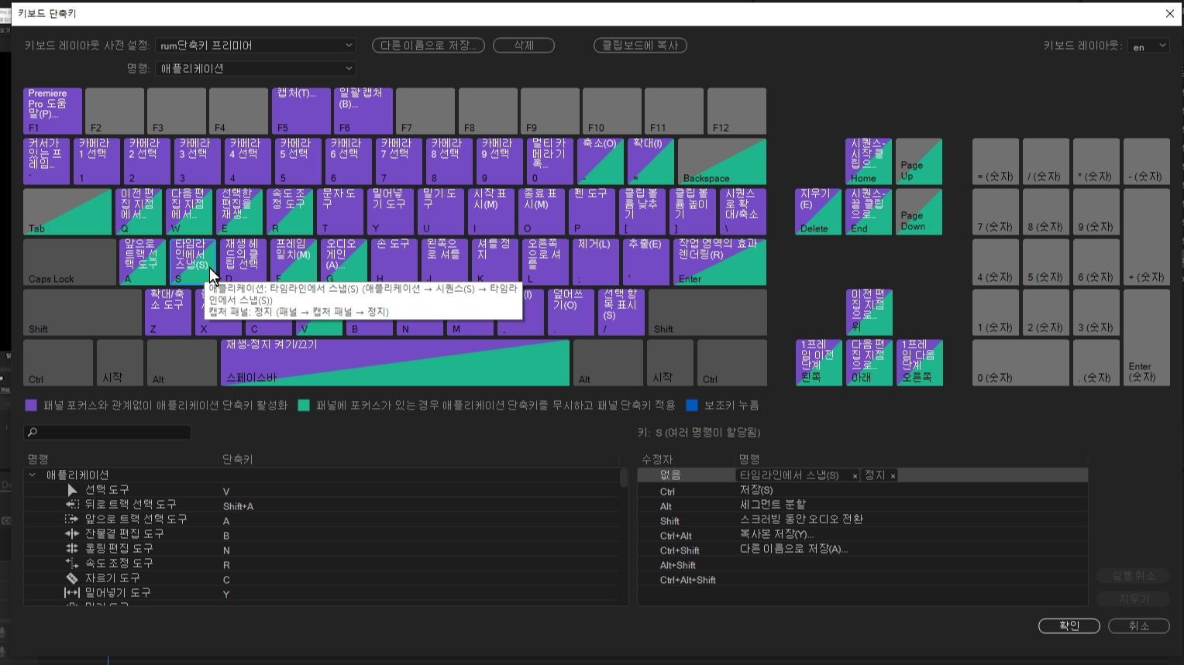Click the 선택 도구 command row
Screen dimensions: 1184x665
click(322, 490)
